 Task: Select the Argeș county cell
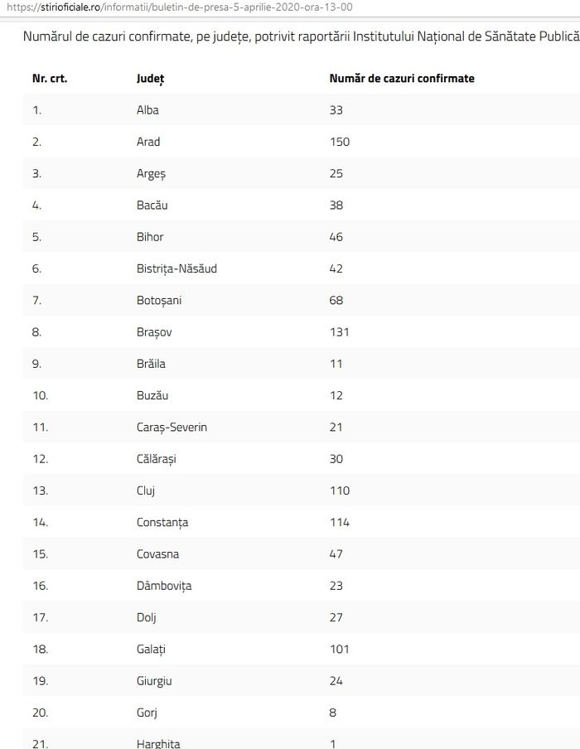pos(151,174)
